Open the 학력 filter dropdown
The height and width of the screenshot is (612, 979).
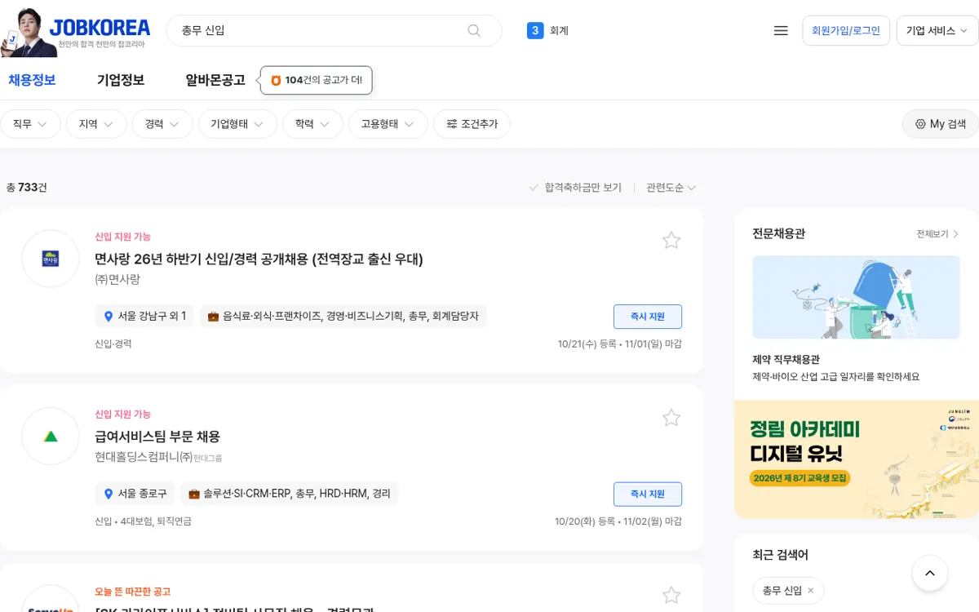coord(312,124)
